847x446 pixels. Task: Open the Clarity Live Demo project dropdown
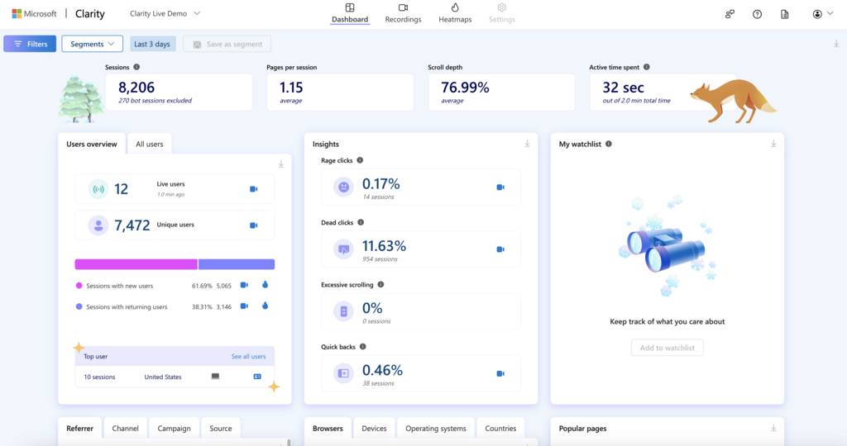[165, 13]
